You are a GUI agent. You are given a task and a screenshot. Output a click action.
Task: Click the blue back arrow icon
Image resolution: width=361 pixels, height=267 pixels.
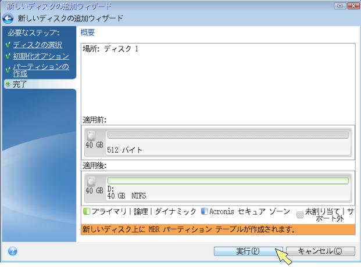coord(8,19)
